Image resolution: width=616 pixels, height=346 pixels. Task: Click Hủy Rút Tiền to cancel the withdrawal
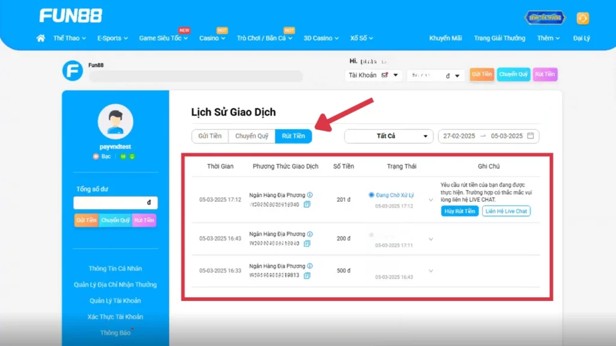(459, 211)
